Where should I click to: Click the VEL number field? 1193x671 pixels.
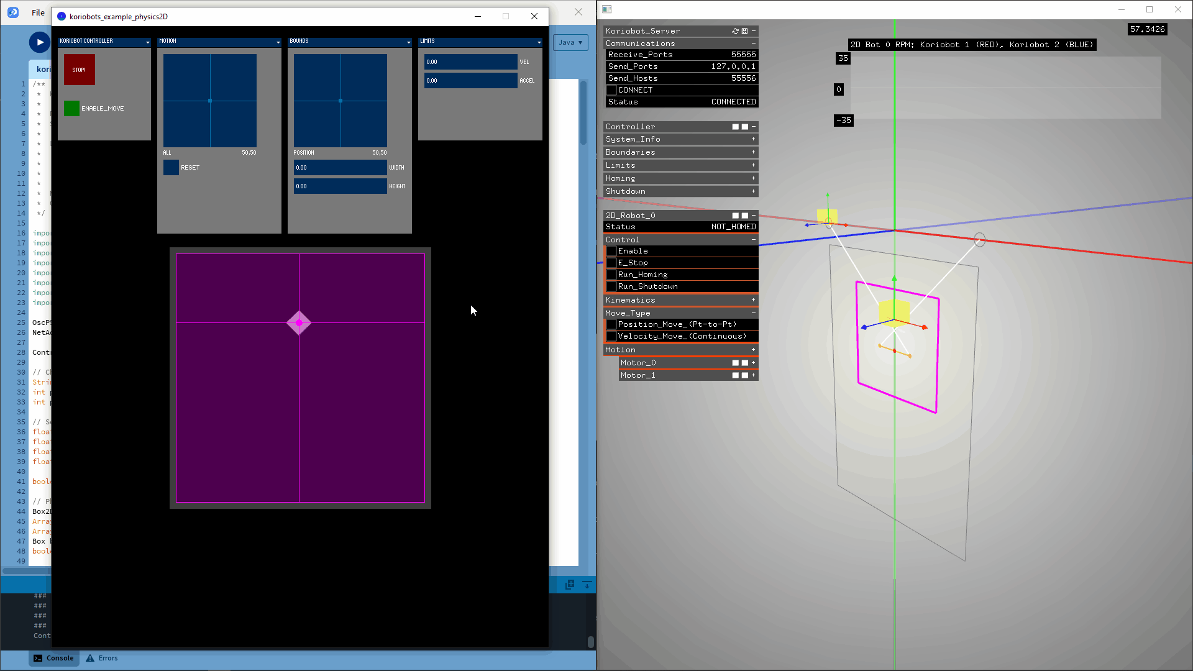click(471, 62)
